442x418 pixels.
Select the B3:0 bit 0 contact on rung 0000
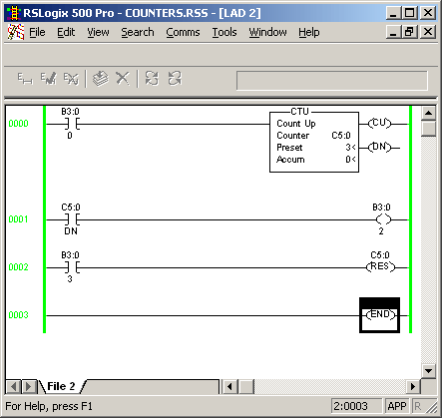pyautogui.click(x=71, y=124)
